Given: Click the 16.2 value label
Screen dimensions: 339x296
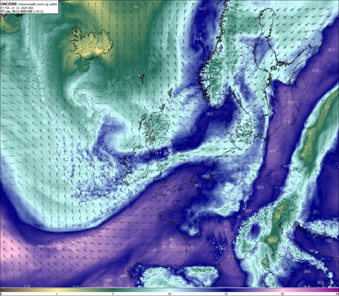Looking at the screenshot, I should pyautogui.click(x=202, y=8).
